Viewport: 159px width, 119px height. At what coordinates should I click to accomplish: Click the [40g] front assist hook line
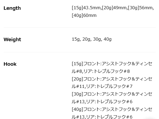(x=112, y=109)
